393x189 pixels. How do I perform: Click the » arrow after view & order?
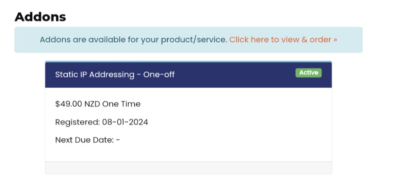coord(335,40)
